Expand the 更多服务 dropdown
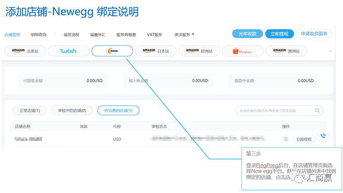The image size is (343, 193). (x=184, y=35)
